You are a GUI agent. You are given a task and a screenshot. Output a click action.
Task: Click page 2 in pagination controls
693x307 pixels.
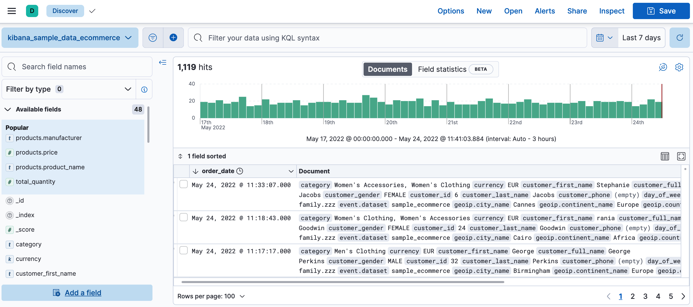[633, 296]
